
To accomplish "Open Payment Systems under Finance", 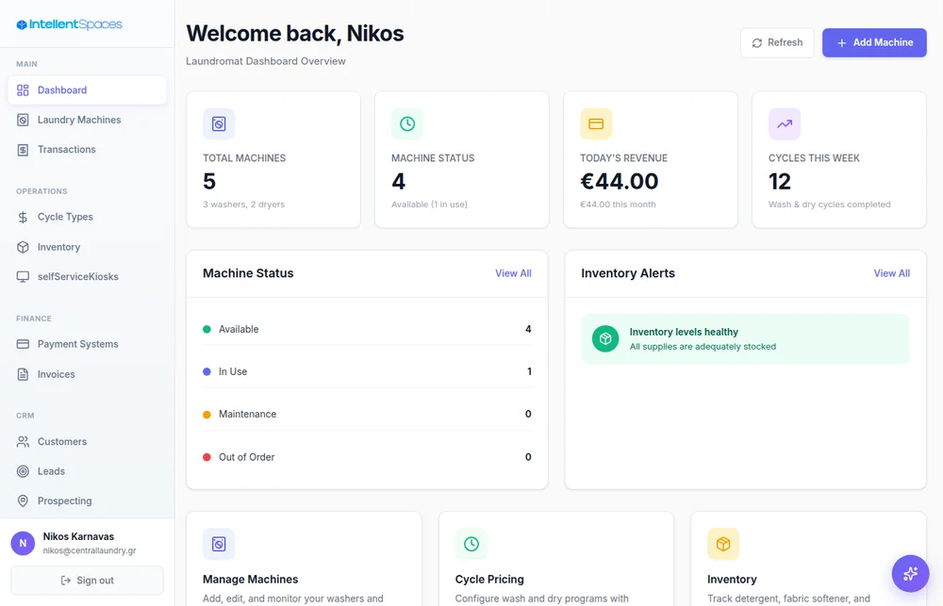I will click(x=87, y=344).
